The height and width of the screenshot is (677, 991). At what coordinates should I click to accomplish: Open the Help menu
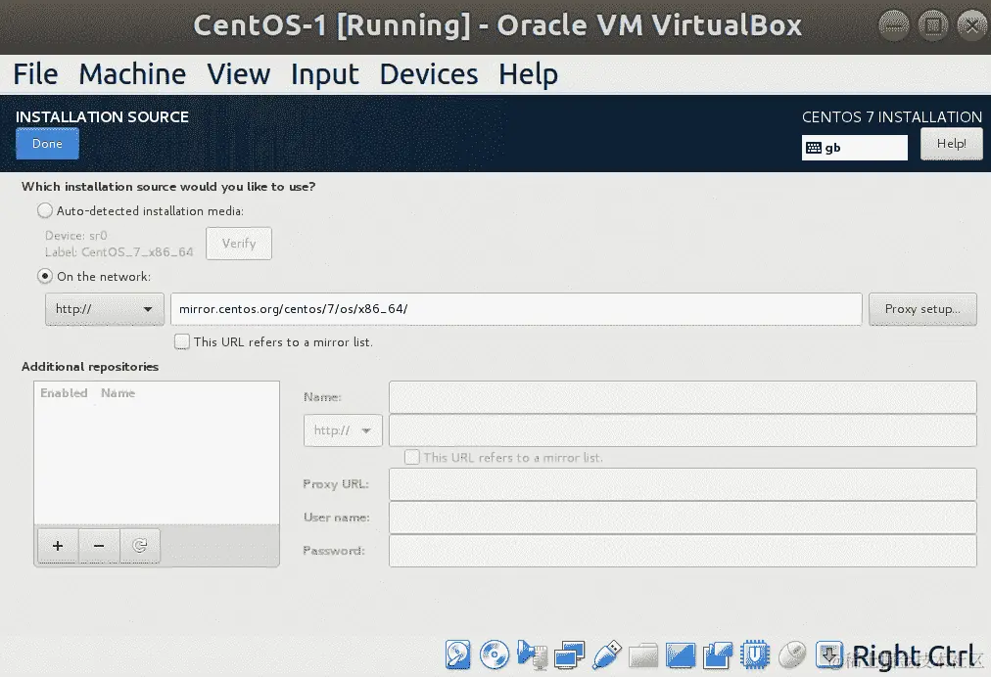[x=528, y=74]
